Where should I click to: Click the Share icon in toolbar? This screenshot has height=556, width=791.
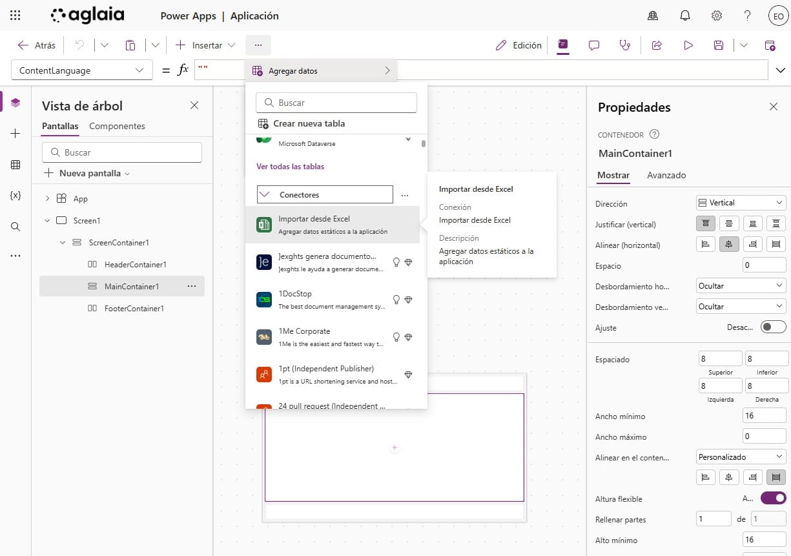tap(657, 45)
